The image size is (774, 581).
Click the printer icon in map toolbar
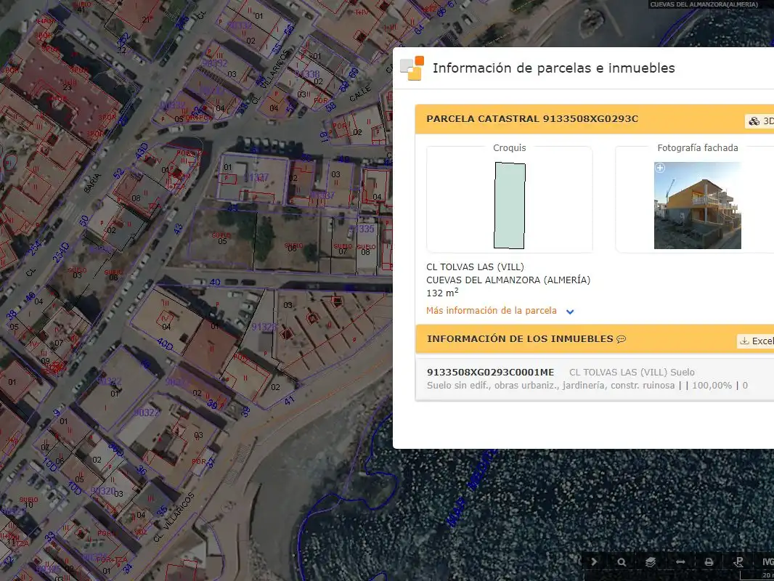[x=709, y=561]
